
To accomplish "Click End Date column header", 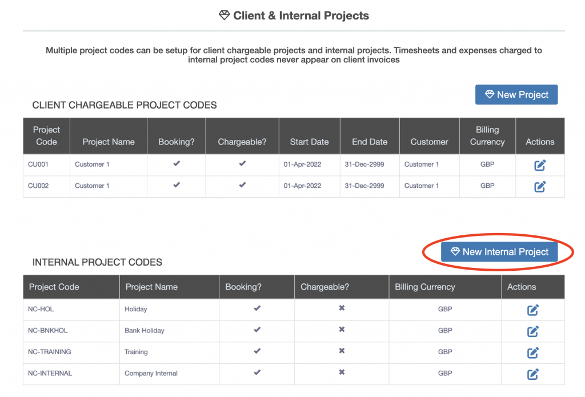I will 369,142.
